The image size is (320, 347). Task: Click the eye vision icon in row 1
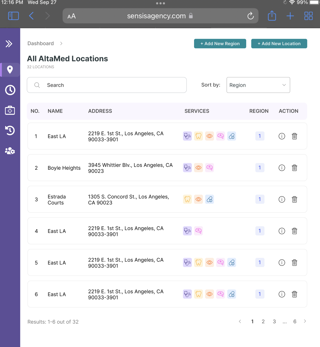[x=209, y=136]
